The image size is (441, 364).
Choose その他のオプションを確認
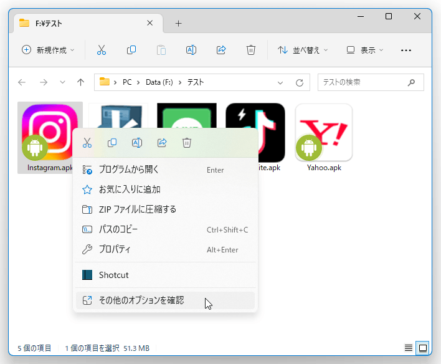(x=166, y=300)
